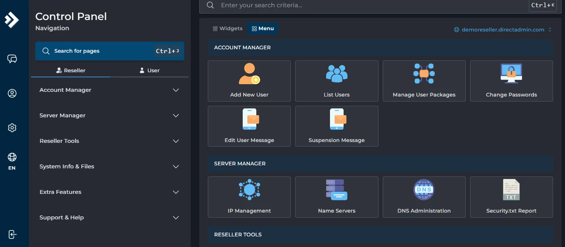Screen dimensions: 565x247
Task: Open the settings gear in the sidebar
Action: pyautogui.click(x=12, y=128)
